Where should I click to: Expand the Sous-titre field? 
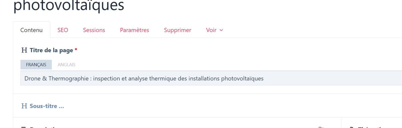tap(47, 106)
